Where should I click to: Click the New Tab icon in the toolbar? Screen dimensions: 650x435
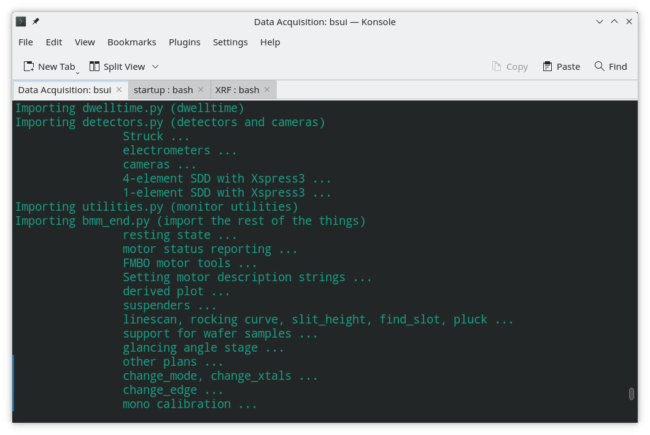(29, 67)
